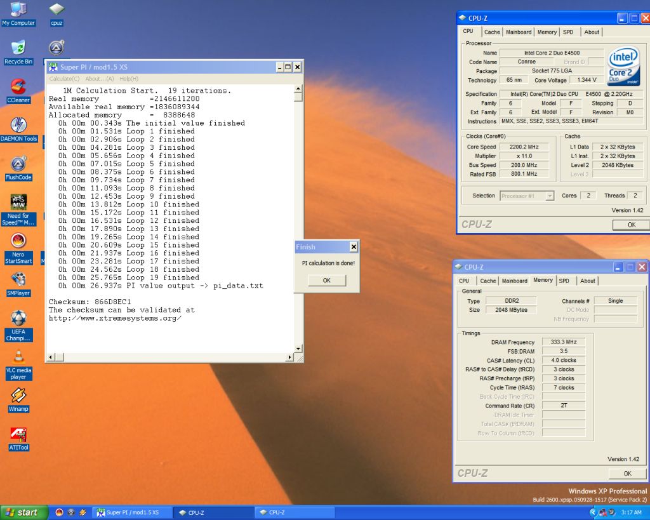Viewport: 650px width, 520px height.
Task: Launch Need for Speed MW shortcut
Action: click(x=18, y=210)
